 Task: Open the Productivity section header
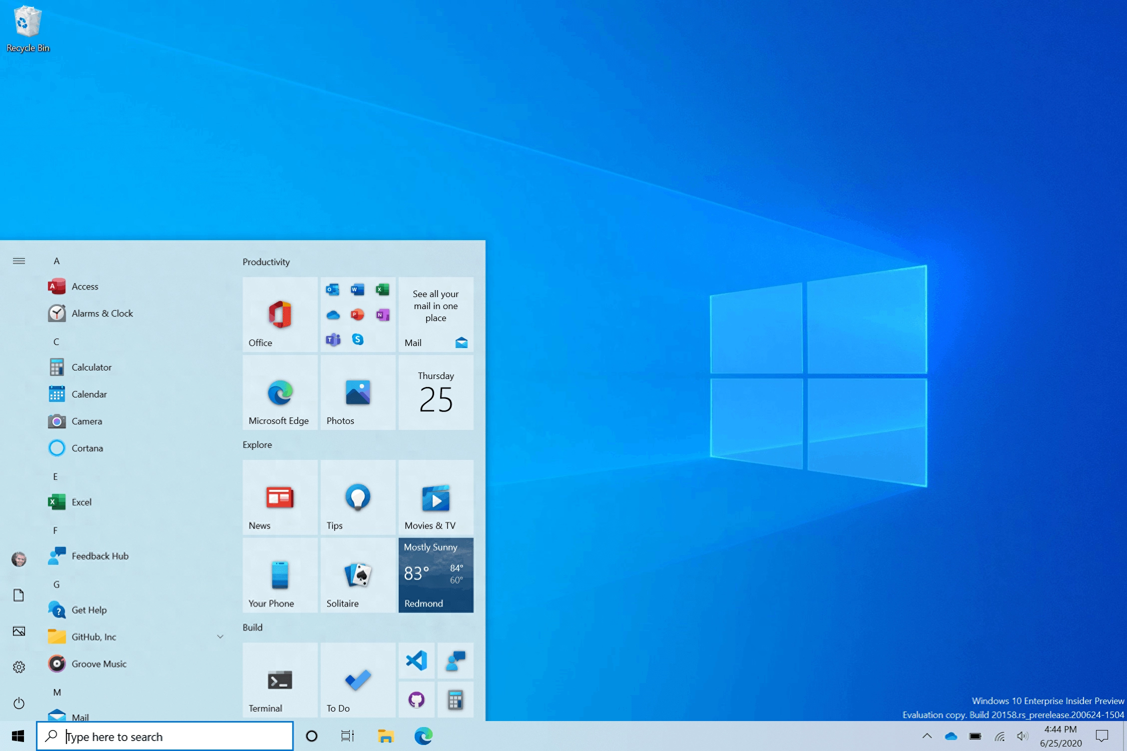click(265, 262)
